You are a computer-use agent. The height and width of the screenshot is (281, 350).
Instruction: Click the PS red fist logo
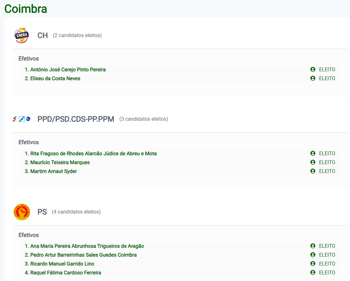pyautogui.click(x=22, y=212)
